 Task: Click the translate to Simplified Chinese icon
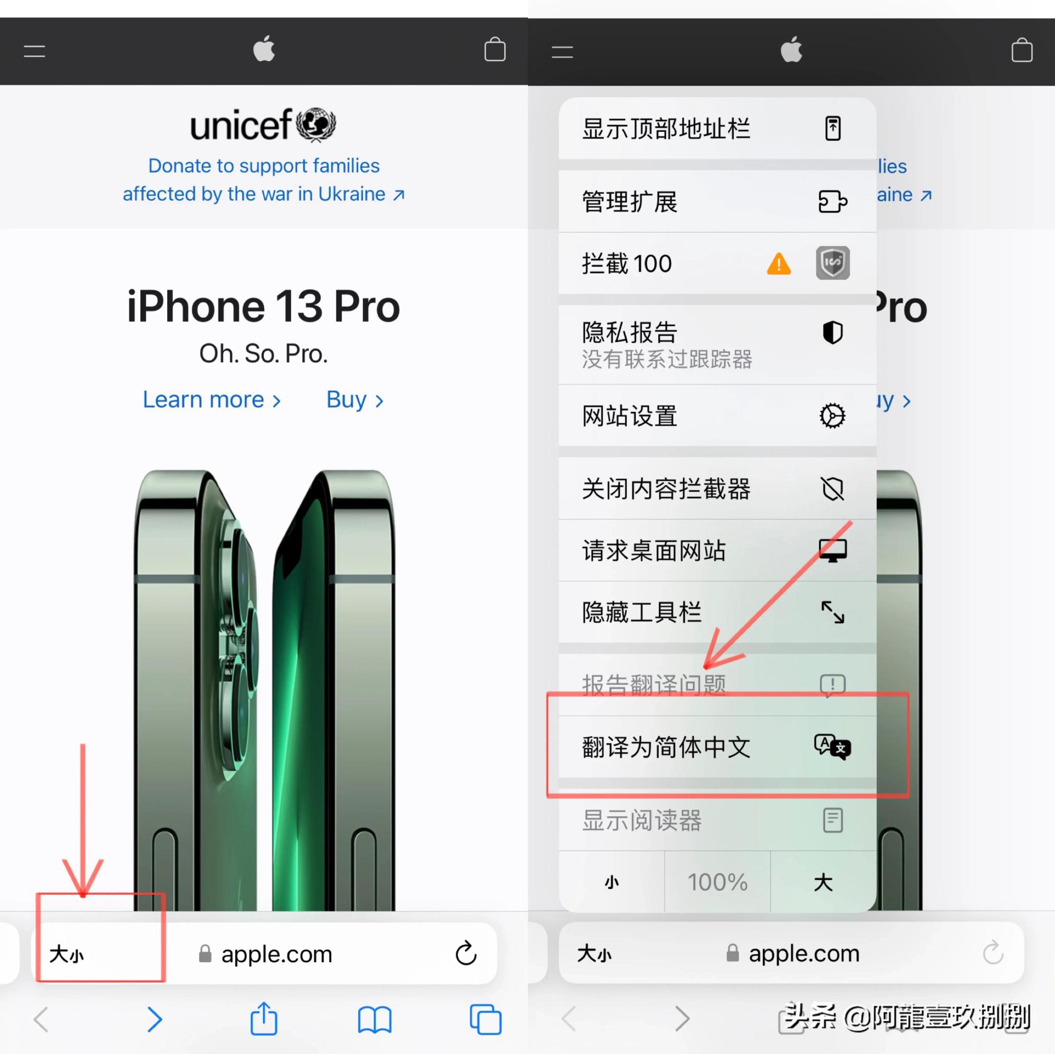(826, 748)
